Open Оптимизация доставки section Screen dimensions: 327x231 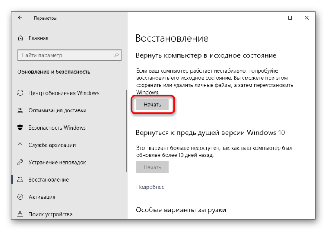tap(57, 110)
